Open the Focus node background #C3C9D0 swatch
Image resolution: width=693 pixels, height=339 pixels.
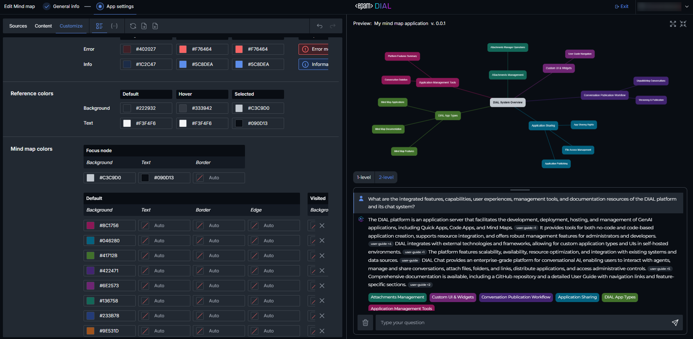pos(90,178)
